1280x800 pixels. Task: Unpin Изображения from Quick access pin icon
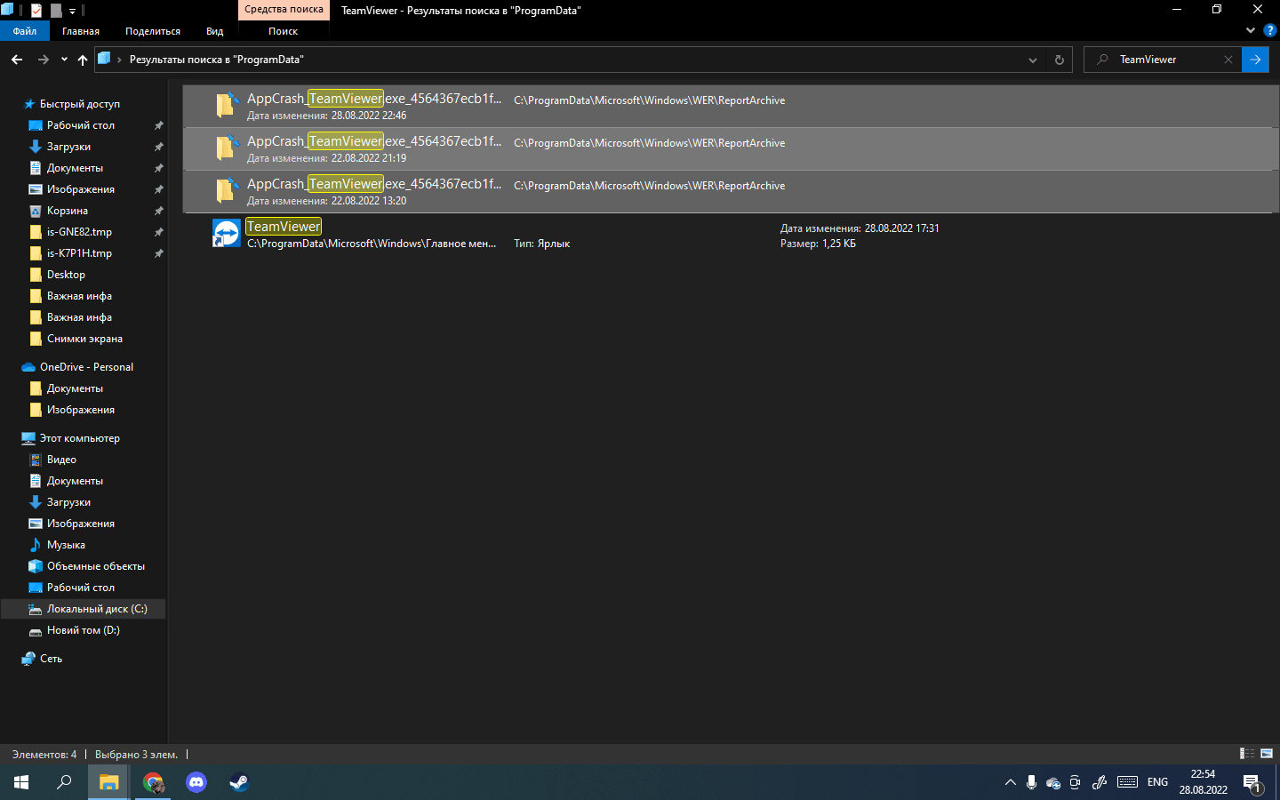[158, 189]
